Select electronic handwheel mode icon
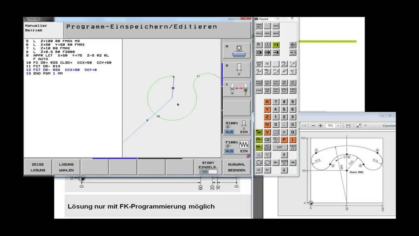Viewport: 419px width, 236px height. [x=267, y=45]
